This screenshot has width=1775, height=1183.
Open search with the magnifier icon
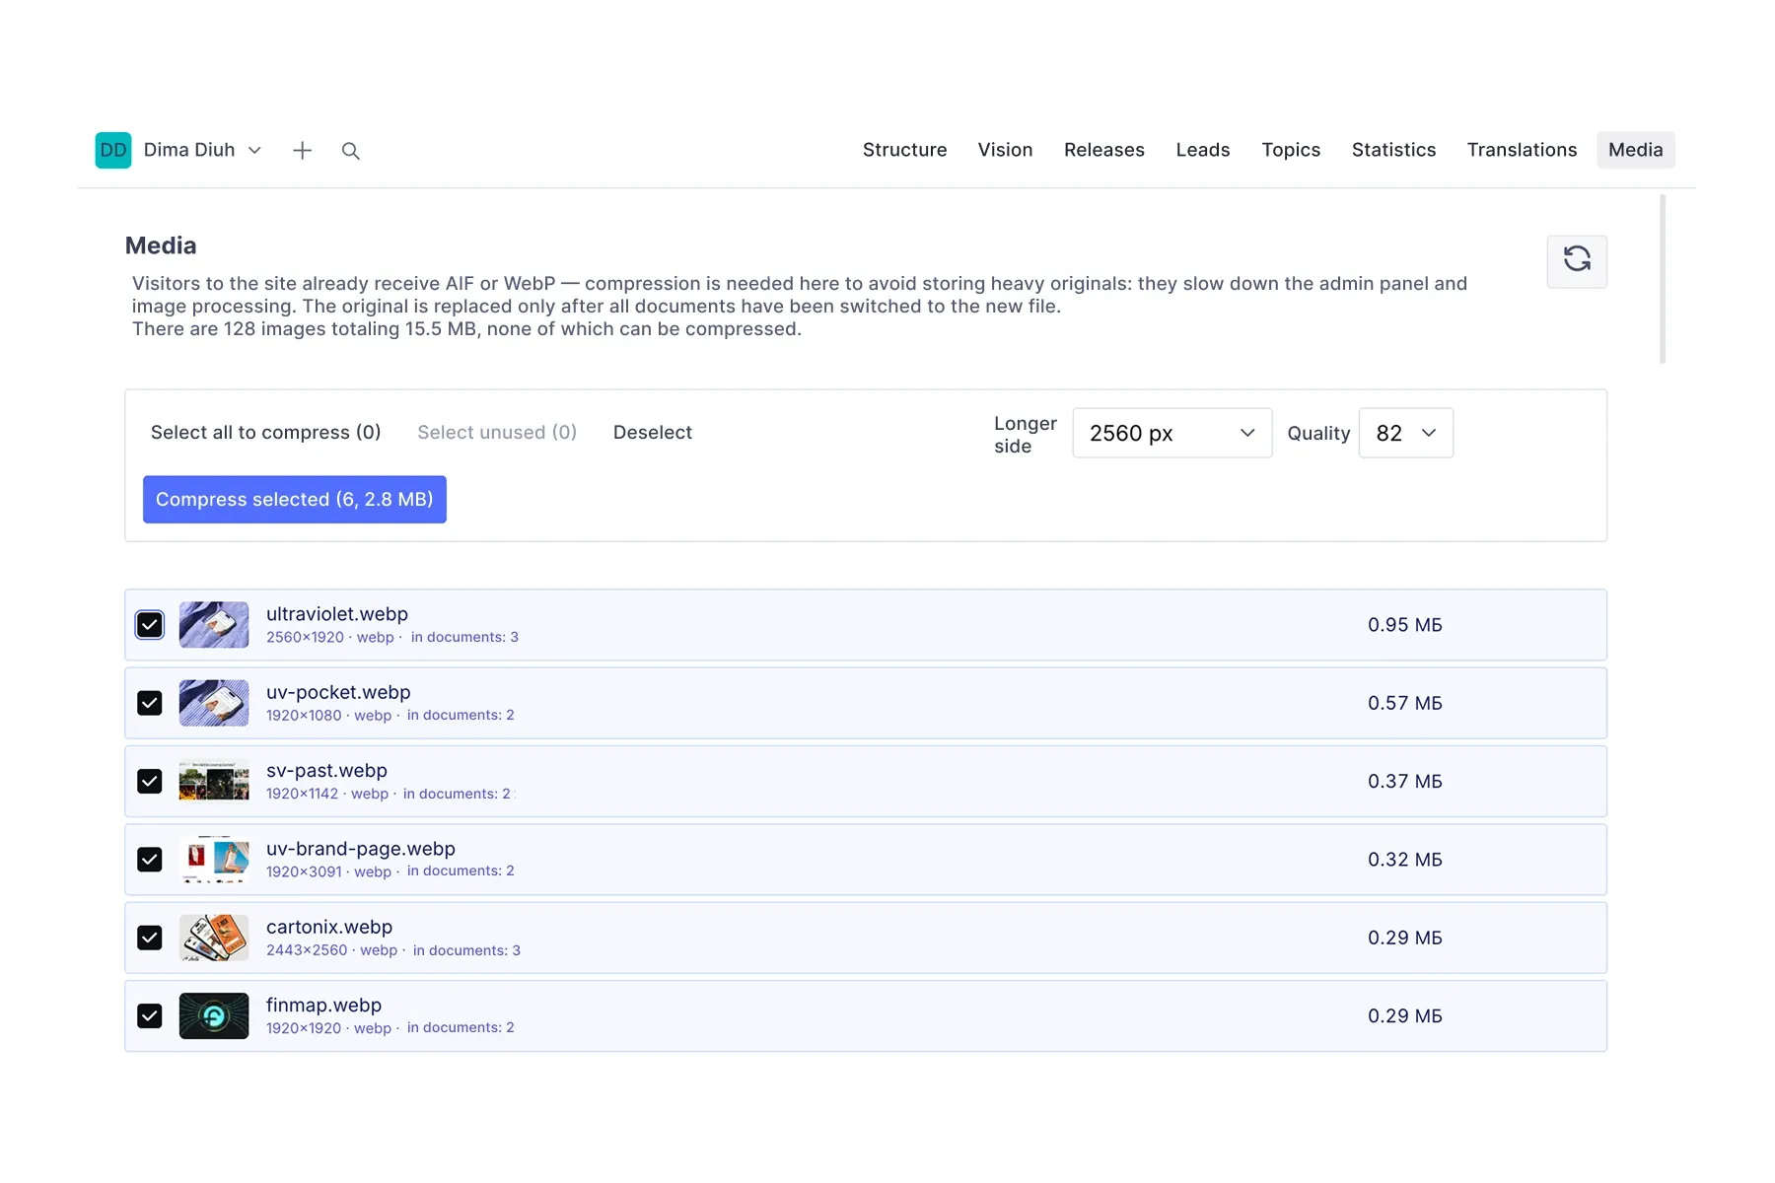click(x=350, y=151)
